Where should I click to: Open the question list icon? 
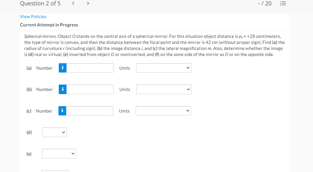[283, 3]
